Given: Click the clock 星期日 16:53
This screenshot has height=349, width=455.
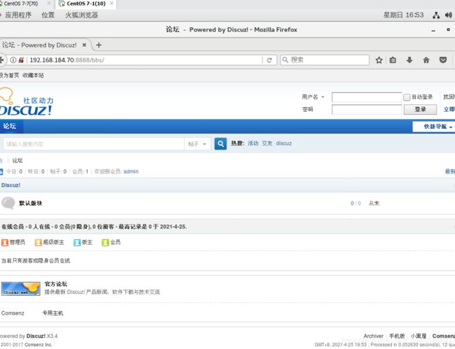Looking at the screenshot, I should point(403,15).
